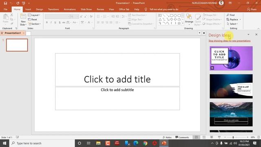This screenshot has width=261, height=147.
Task: Open the Office Tab ribbon tab
Action: click(124, 9)
